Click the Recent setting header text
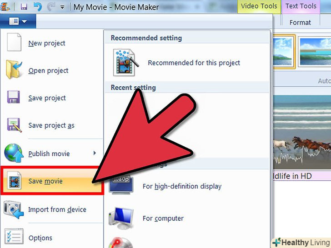This screenshot has width=331, height=248. coord(133,88)
